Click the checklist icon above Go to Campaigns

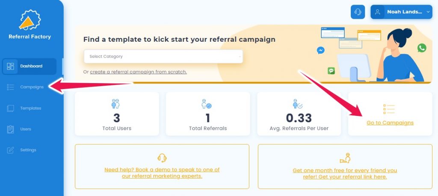389,109
